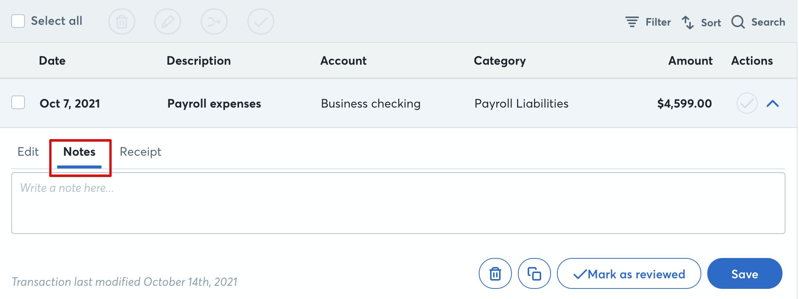Check the Oct 7 transaction row checkbox

pos(18,103)
